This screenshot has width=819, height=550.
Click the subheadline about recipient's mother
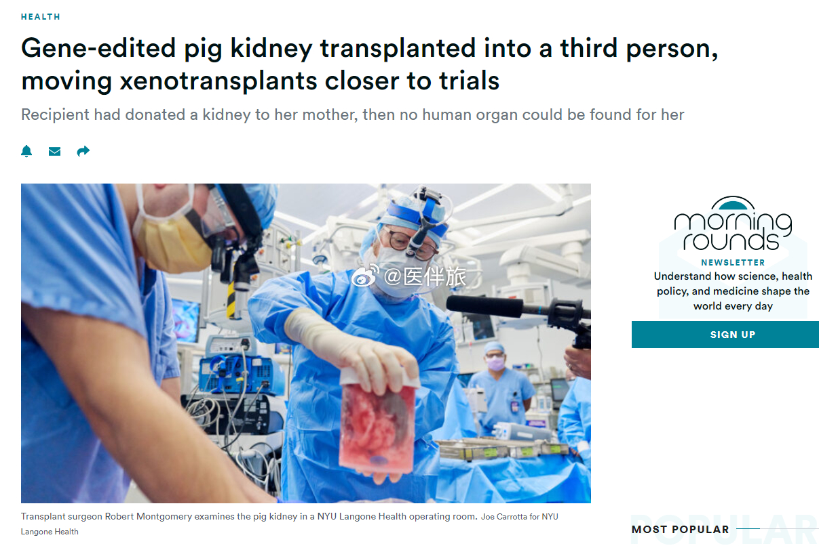pos(353,114)
